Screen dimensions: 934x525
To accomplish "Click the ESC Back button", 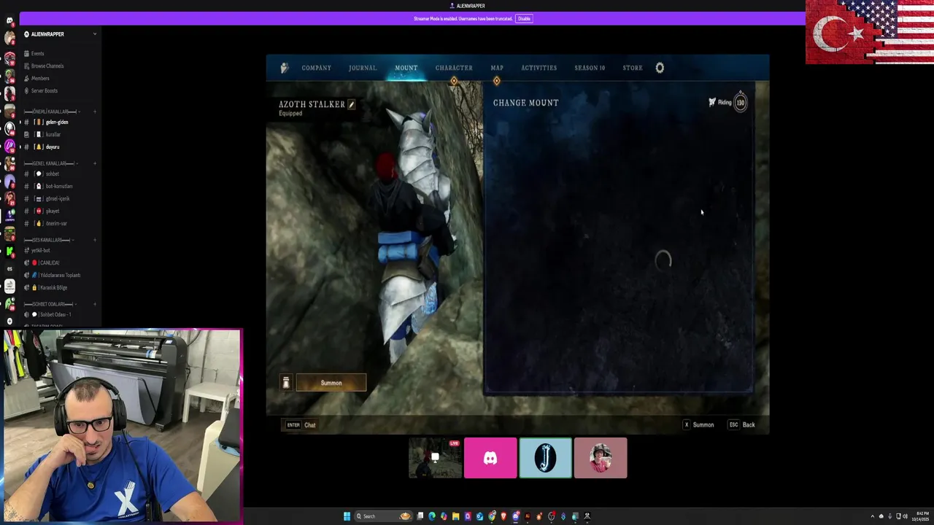I will [x=742, y=424].
